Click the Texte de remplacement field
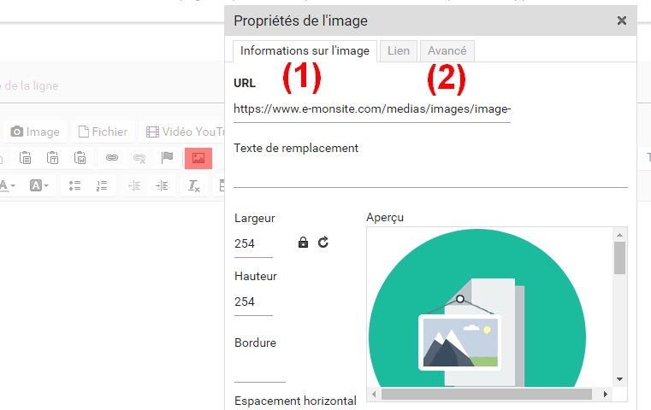The image size is (651, 410). point(430,174)
